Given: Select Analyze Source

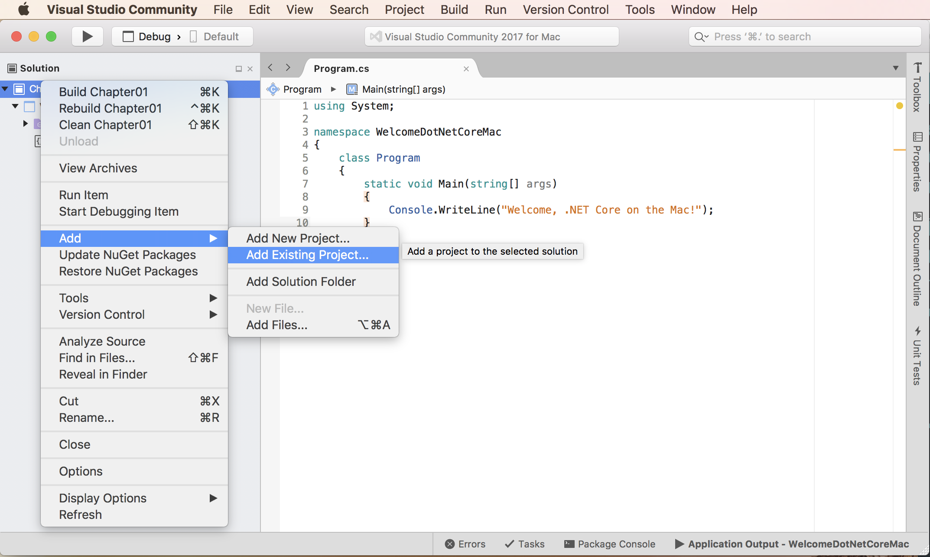Looking at the screenshot, I should [134, 341].
